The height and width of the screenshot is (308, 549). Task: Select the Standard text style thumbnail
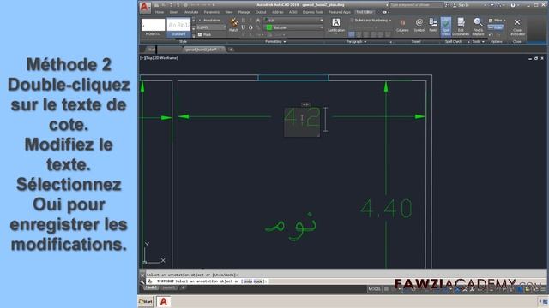(178, 27)
